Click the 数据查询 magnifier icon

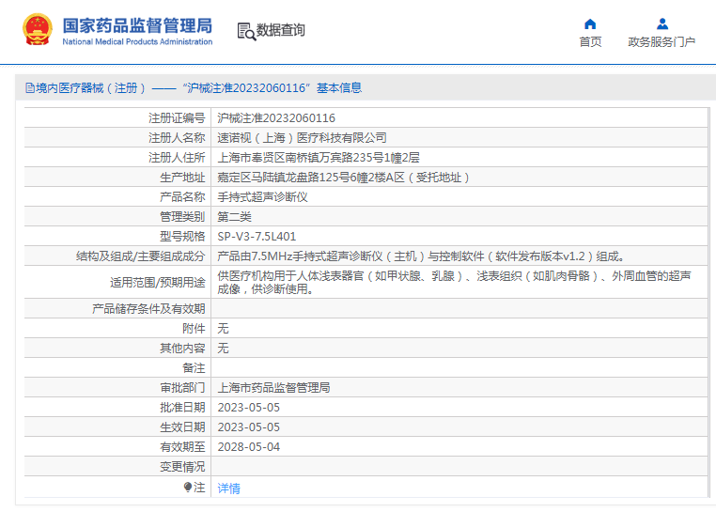[x=246, y=31]
